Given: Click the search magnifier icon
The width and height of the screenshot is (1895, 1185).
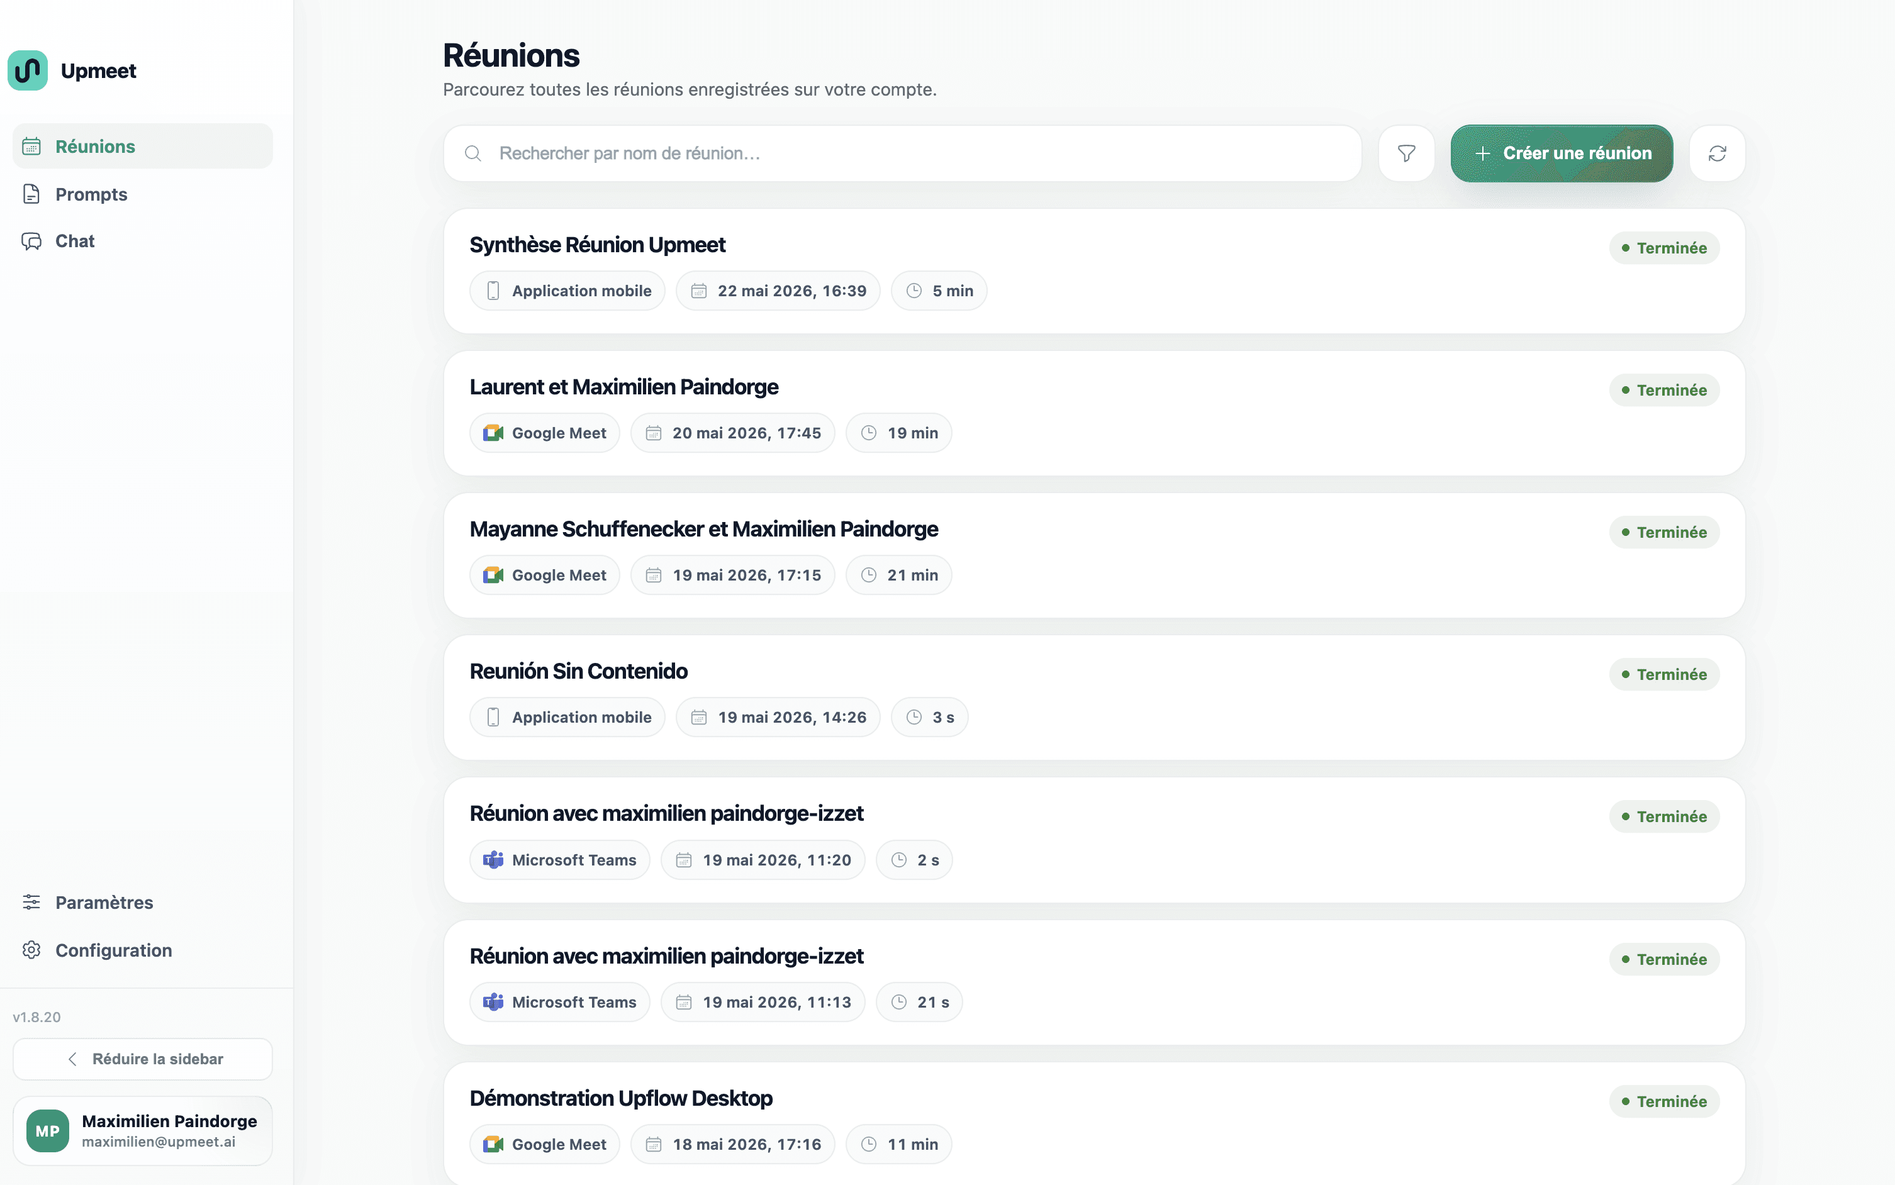Looking at the screenshot, I should click(x=472, y=153).
